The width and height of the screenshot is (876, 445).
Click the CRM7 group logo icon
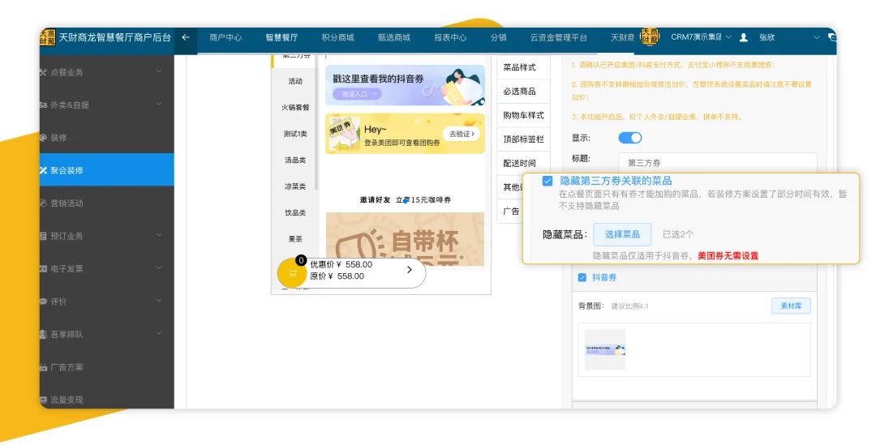tap(650, 36)
